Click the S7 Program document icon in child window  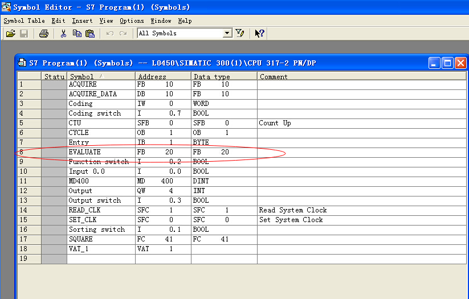click(22, 63)
